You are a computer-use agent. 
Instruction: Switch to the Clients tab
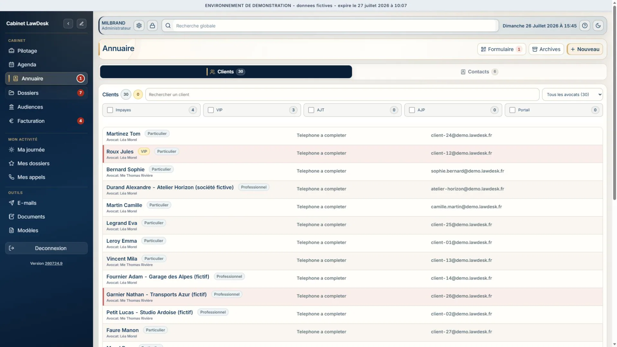226,72
